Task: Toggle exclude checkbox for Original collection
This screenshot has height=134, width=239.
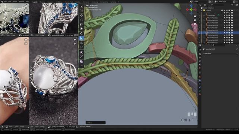Action: coord(222,10)
